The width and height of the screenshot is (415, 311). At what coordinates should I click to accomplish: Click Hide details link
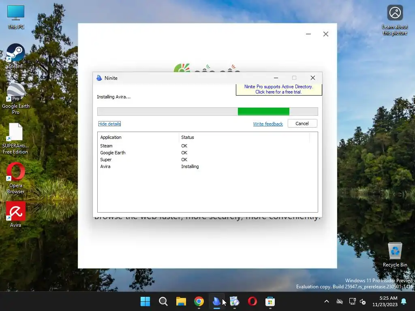109,124
